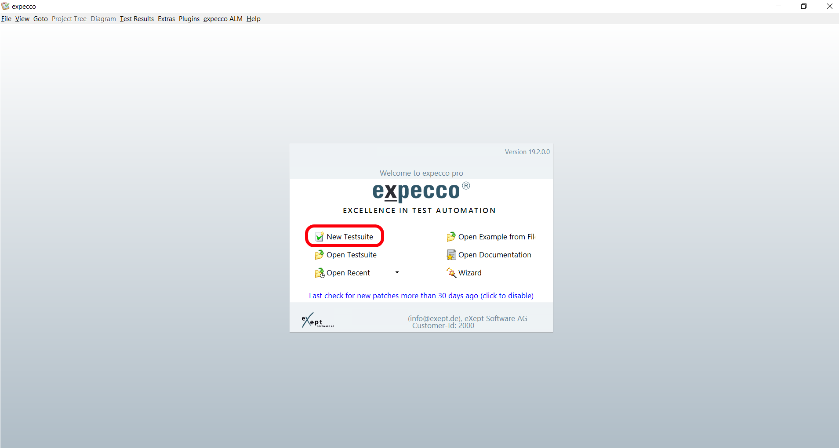Click the patch check disable link
Viewport: 839px width, 448px height.
pyautogui.click(x=421, y=296)
